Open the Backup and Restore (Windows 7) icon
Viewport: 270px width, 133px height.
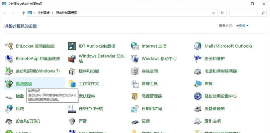click(x=9, y=71)
